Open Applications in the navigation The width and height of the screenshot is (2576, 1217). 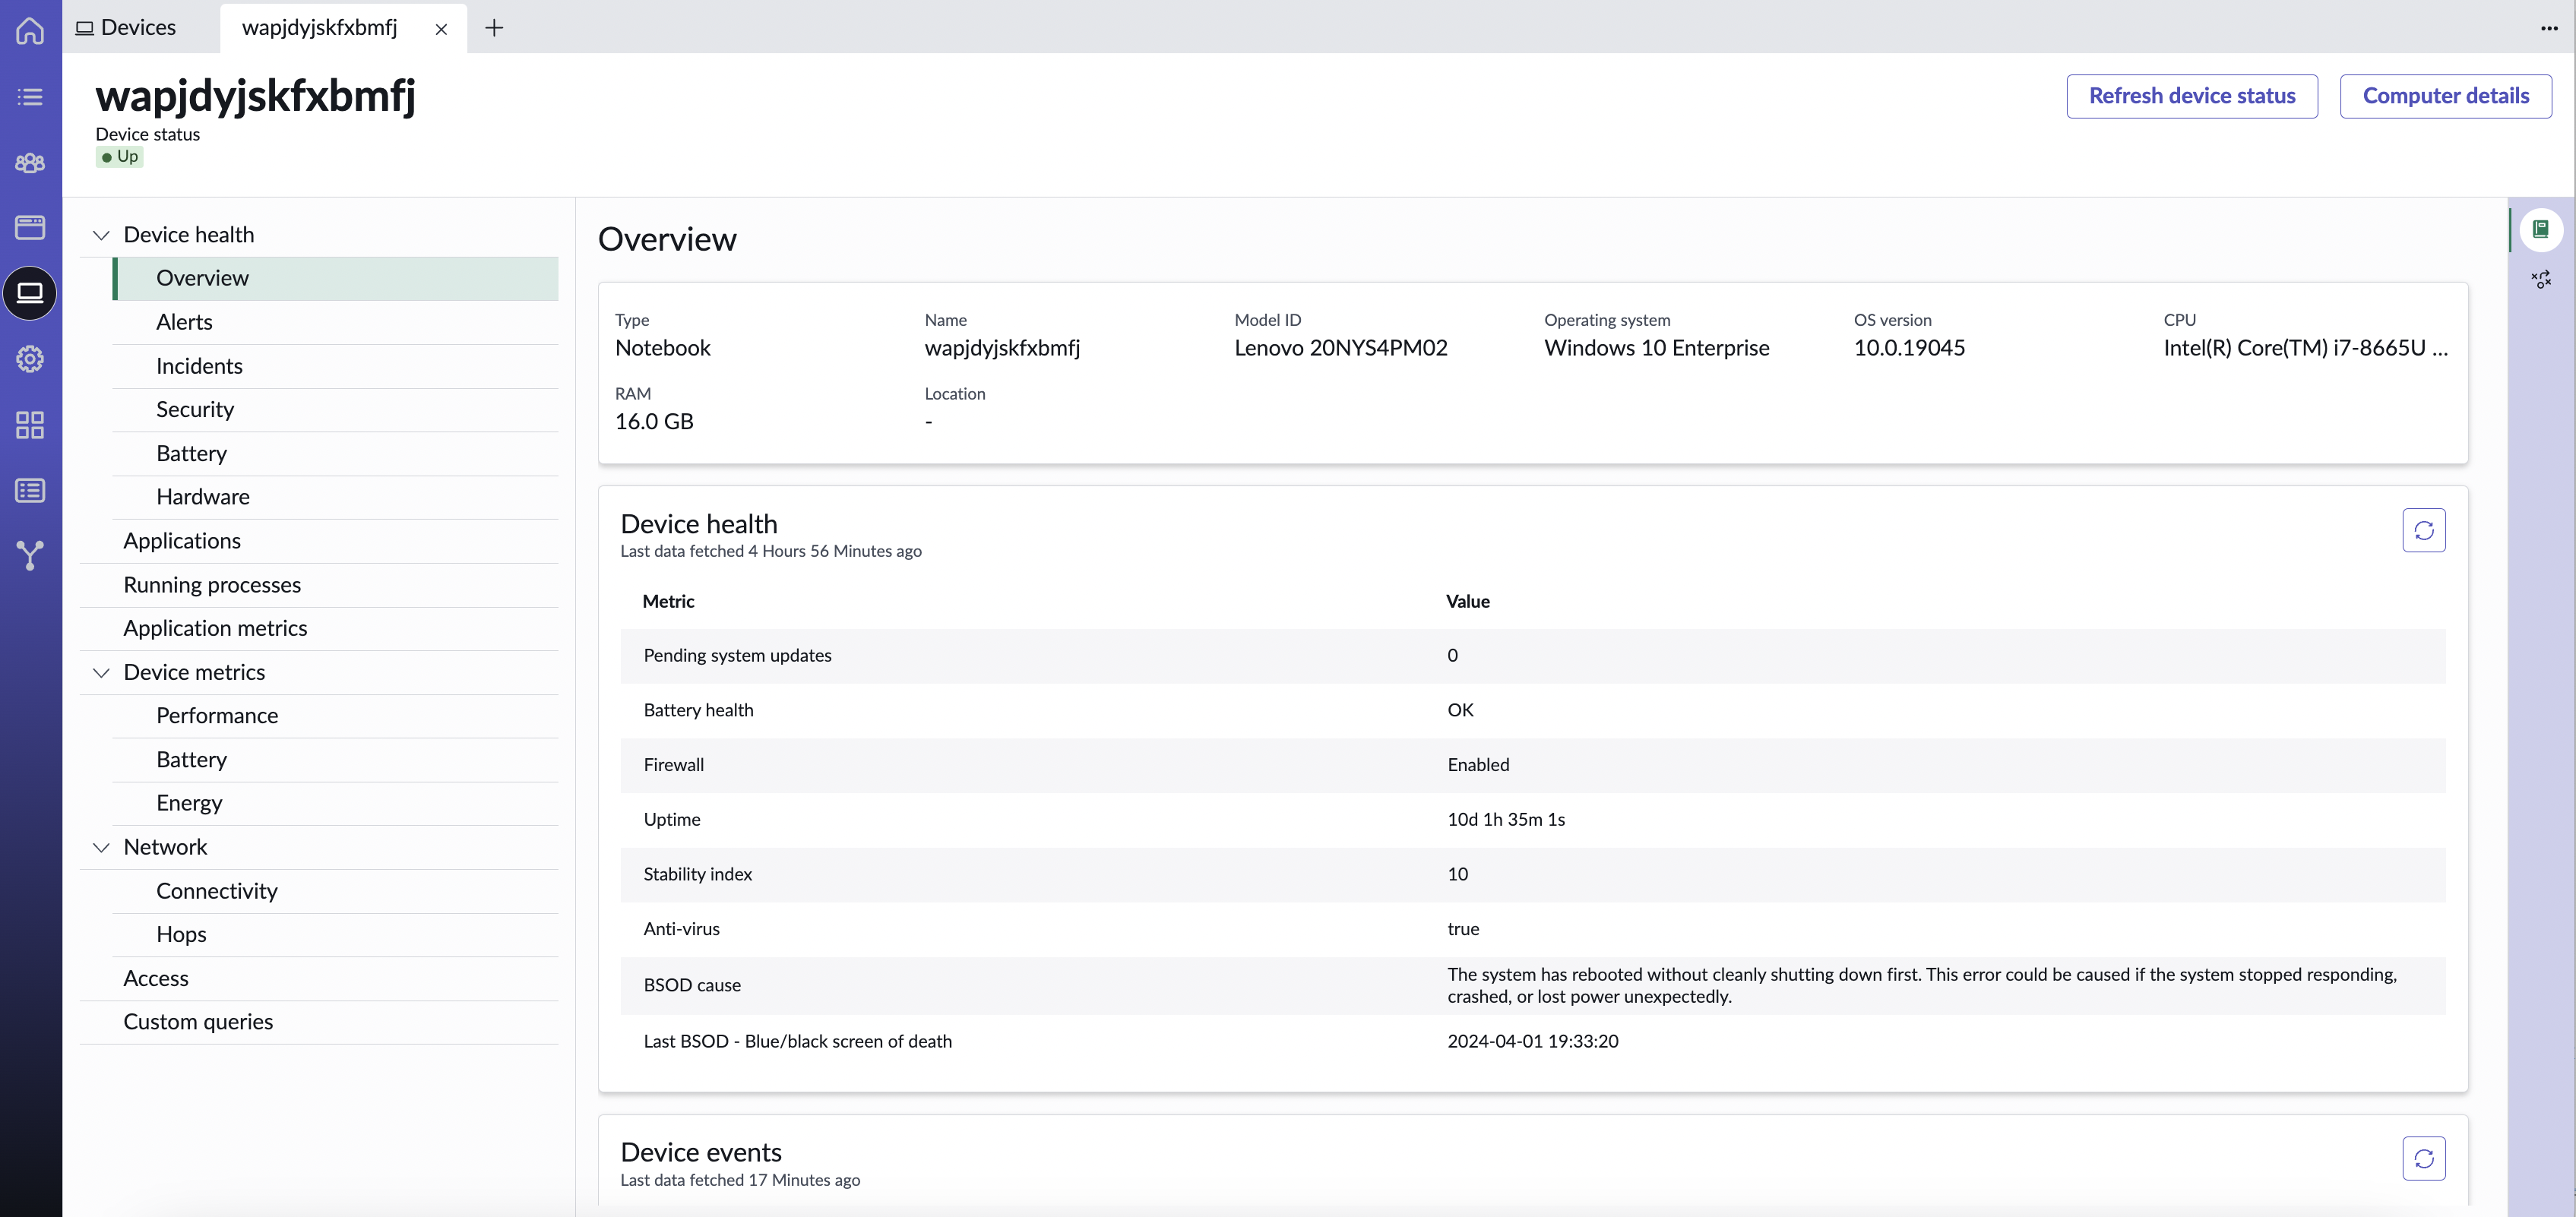[x=319, y=541]
